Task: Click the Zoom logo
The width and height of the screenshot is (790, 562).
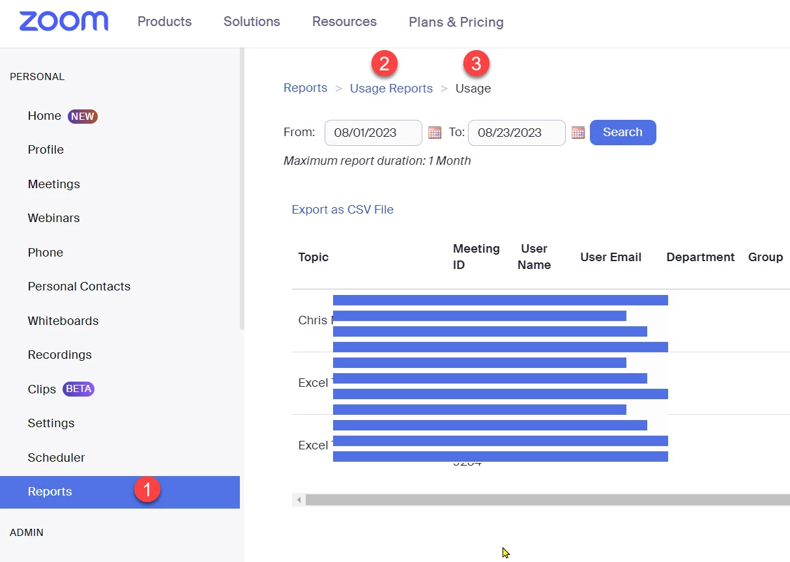Action: click(64, 21)
